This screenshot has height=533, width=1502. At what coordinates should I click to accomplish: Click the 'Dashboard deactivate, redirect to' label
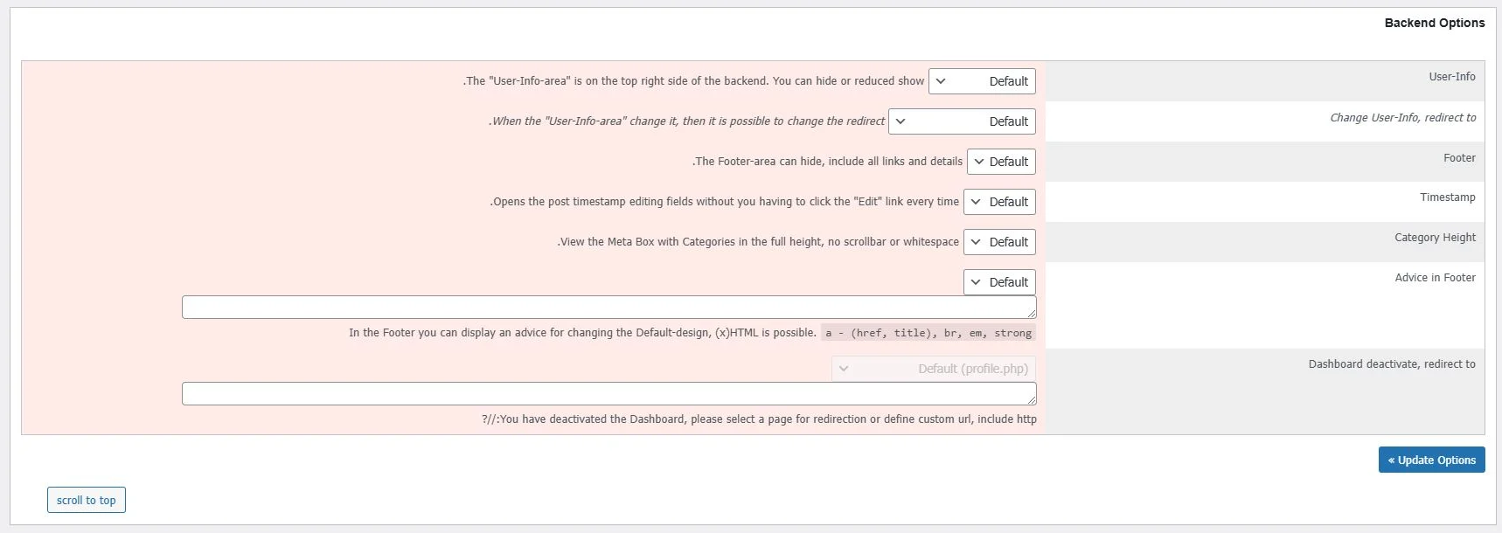1392,364
